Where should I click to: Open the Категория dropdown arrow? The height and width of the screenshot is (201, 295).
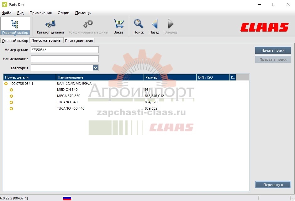[x=95, y=68]
